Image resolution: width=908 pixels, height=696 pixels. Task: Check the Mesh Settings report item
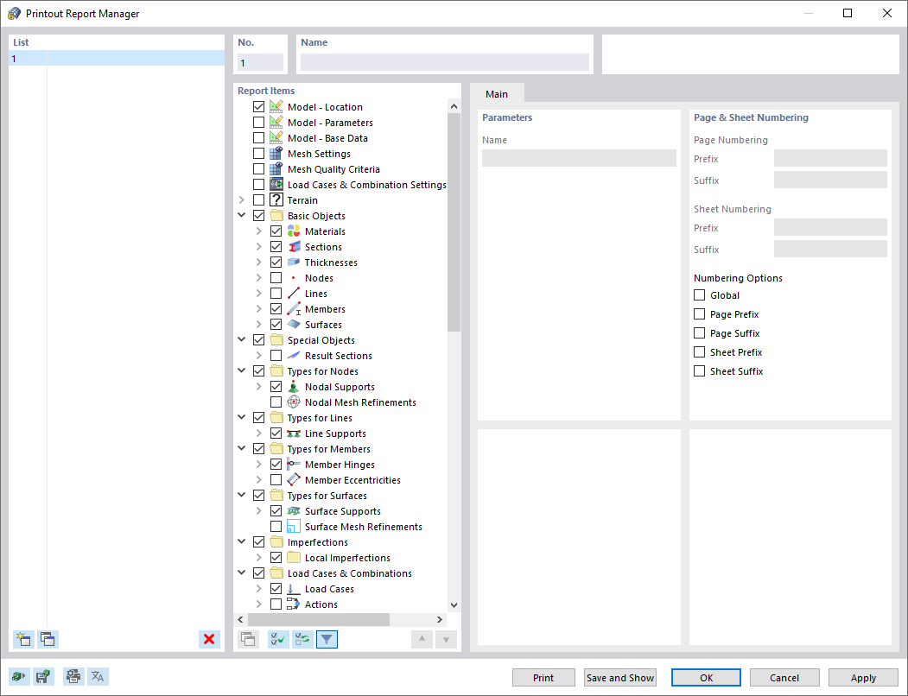click(x=259, y=153)
